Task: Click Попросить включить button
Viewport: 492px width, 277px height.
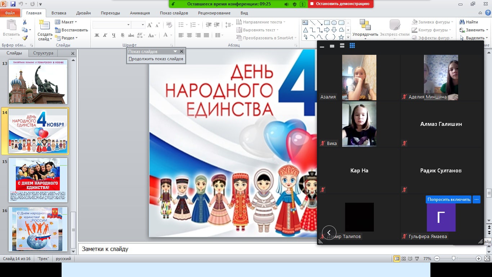Action: (x=448, y=199)
